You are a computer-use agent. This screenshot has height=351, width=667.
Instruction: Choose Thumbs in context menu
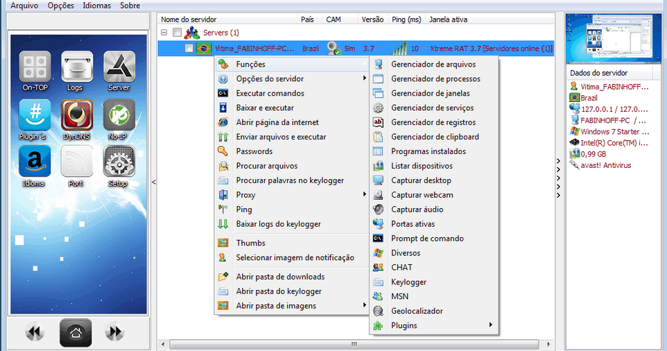coord(292,243)
